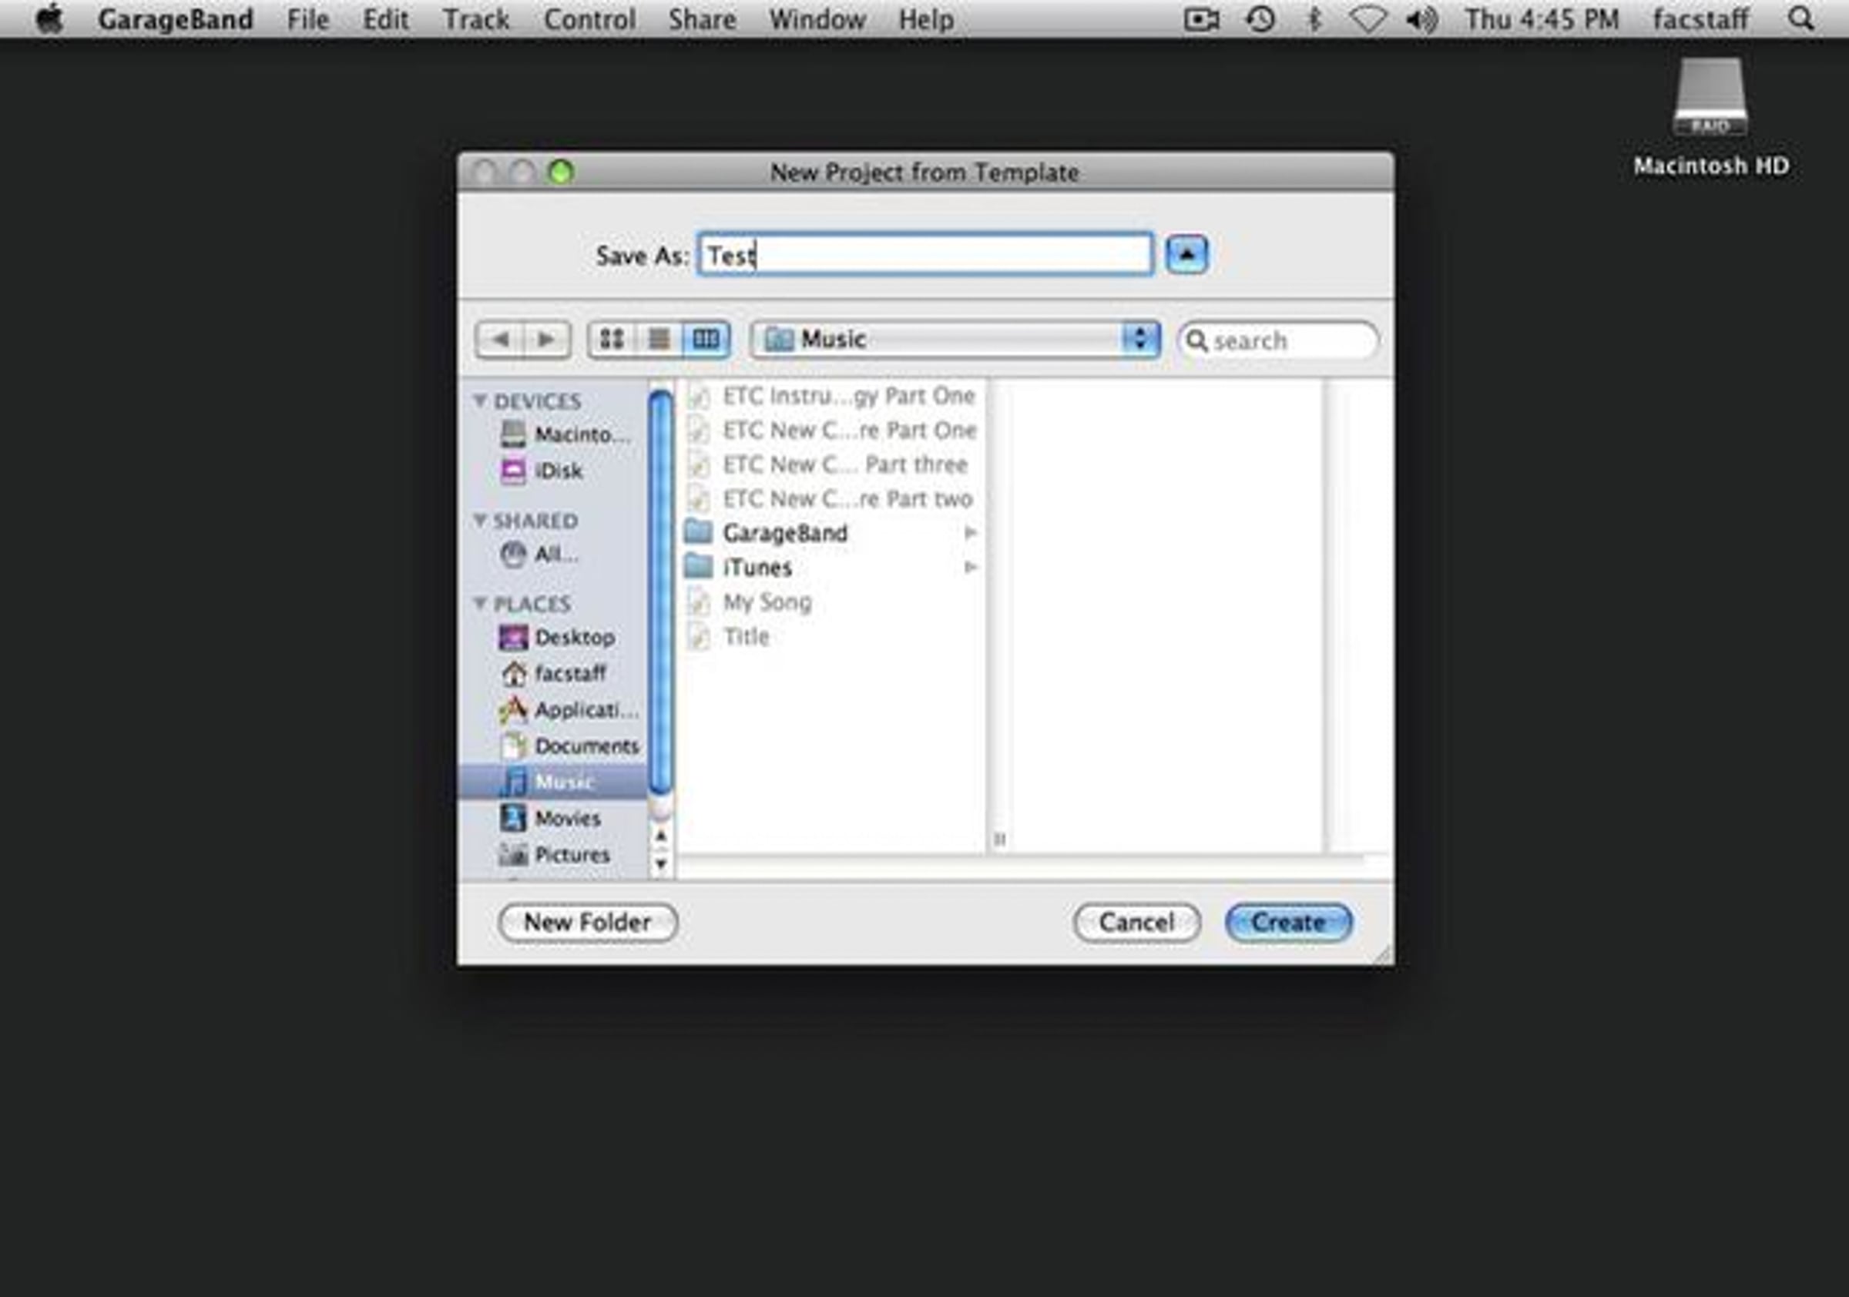1849x1297 pixels.
Task: Expand the GarageBand folder arrow
Action: coord(971,532)
